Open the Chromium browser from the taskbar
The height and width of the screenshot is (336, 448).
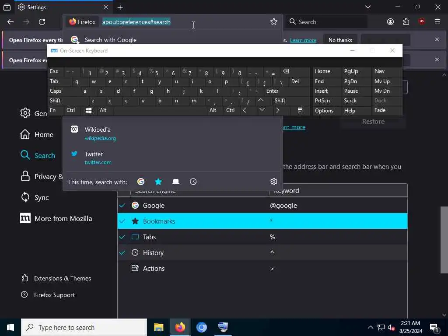pos(201,327)
